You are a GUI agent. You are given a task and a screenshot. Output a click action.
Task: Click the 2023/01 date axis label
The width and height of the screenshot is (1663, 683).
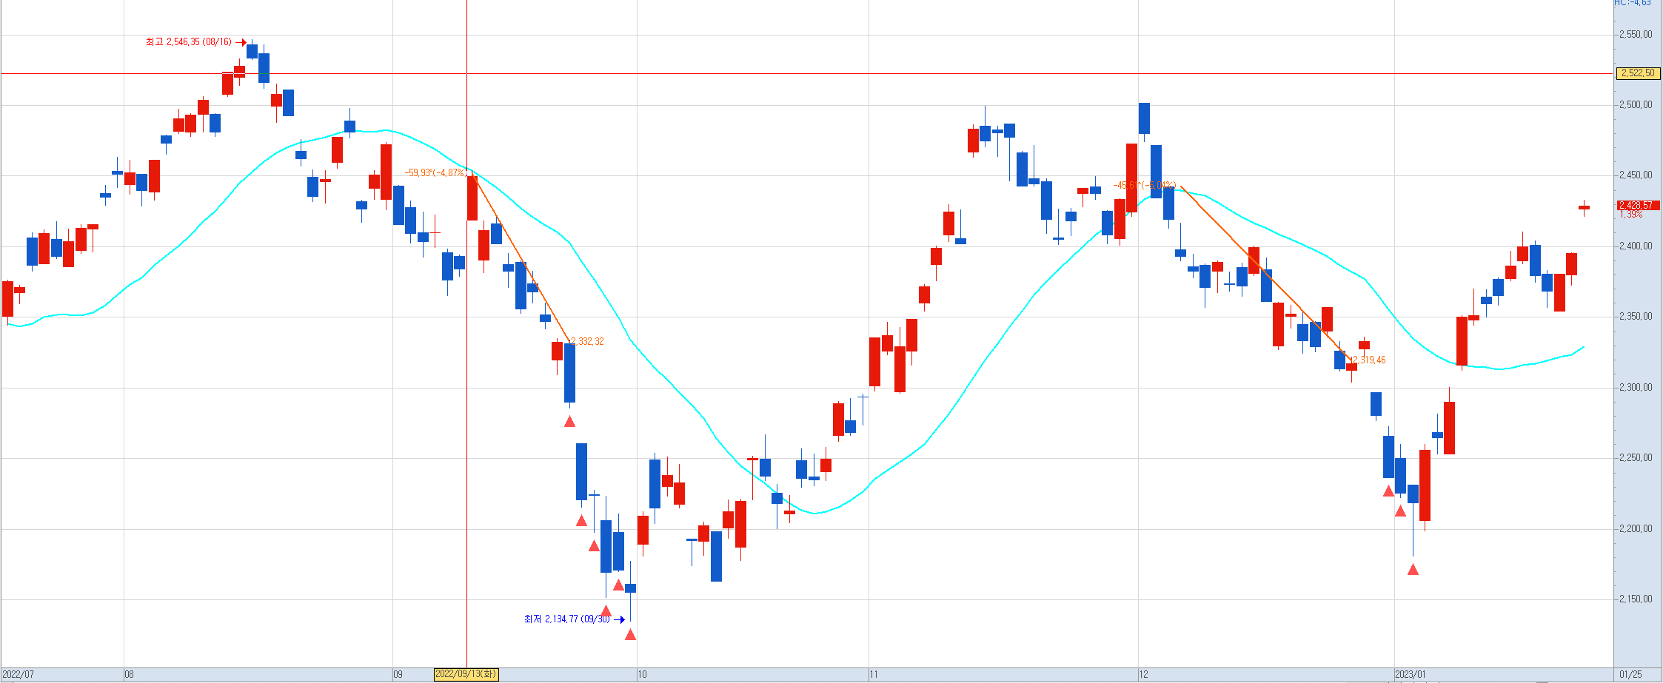(1410, 675)
